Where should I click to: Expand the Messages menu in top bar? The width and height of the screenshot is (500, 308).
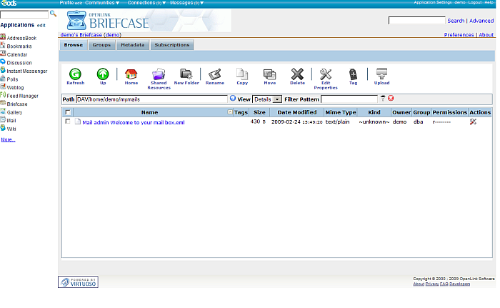tap(184, 3)
